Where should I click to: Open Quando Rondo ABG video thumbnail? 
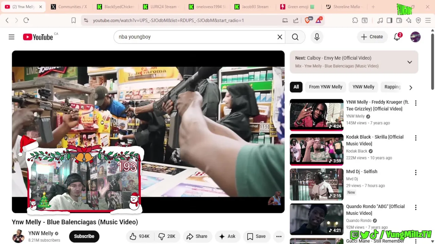[x=316, y=219]
